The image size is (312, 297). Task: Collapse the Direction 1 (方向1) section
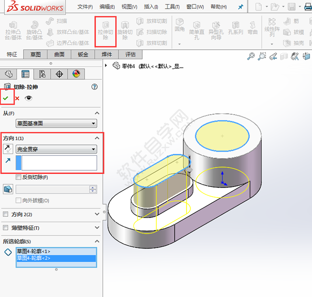(97, 138)
